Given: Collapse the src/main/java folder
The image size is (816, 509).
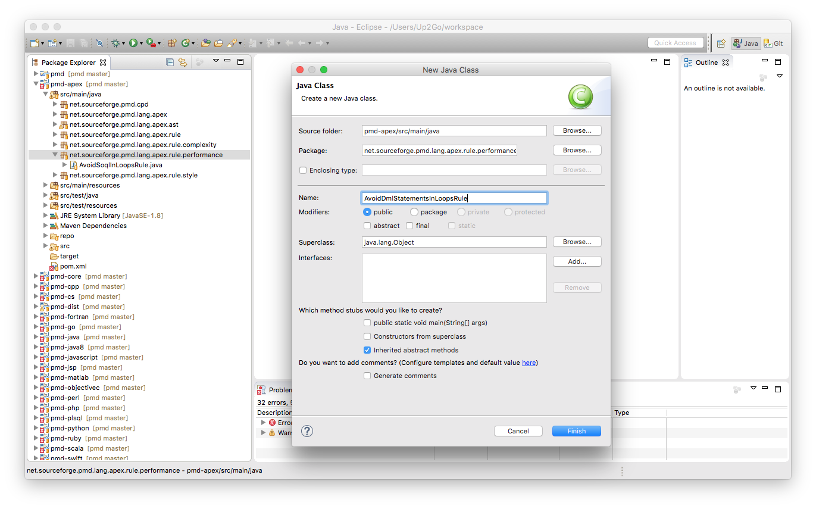Looking at the screenshot, I should (x=45, y=94).
